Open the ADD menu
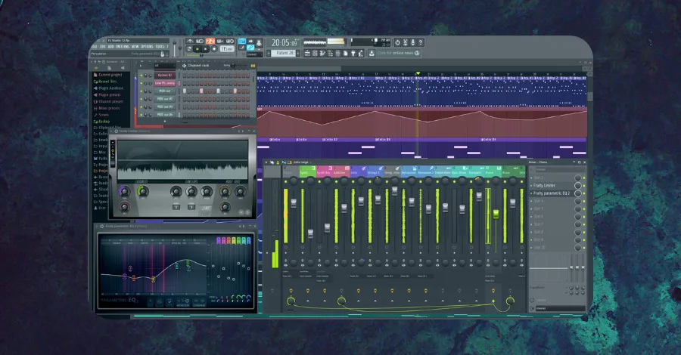The height and width of the screenshot is (355, 681). pyautogui.click(x=110, y=47)
